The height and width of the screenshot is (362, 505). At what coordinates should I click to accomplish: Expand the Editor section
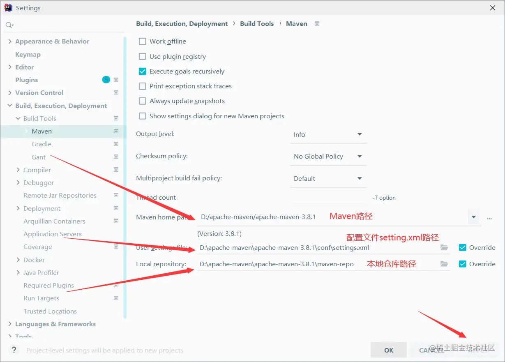[x=10, y=67]
